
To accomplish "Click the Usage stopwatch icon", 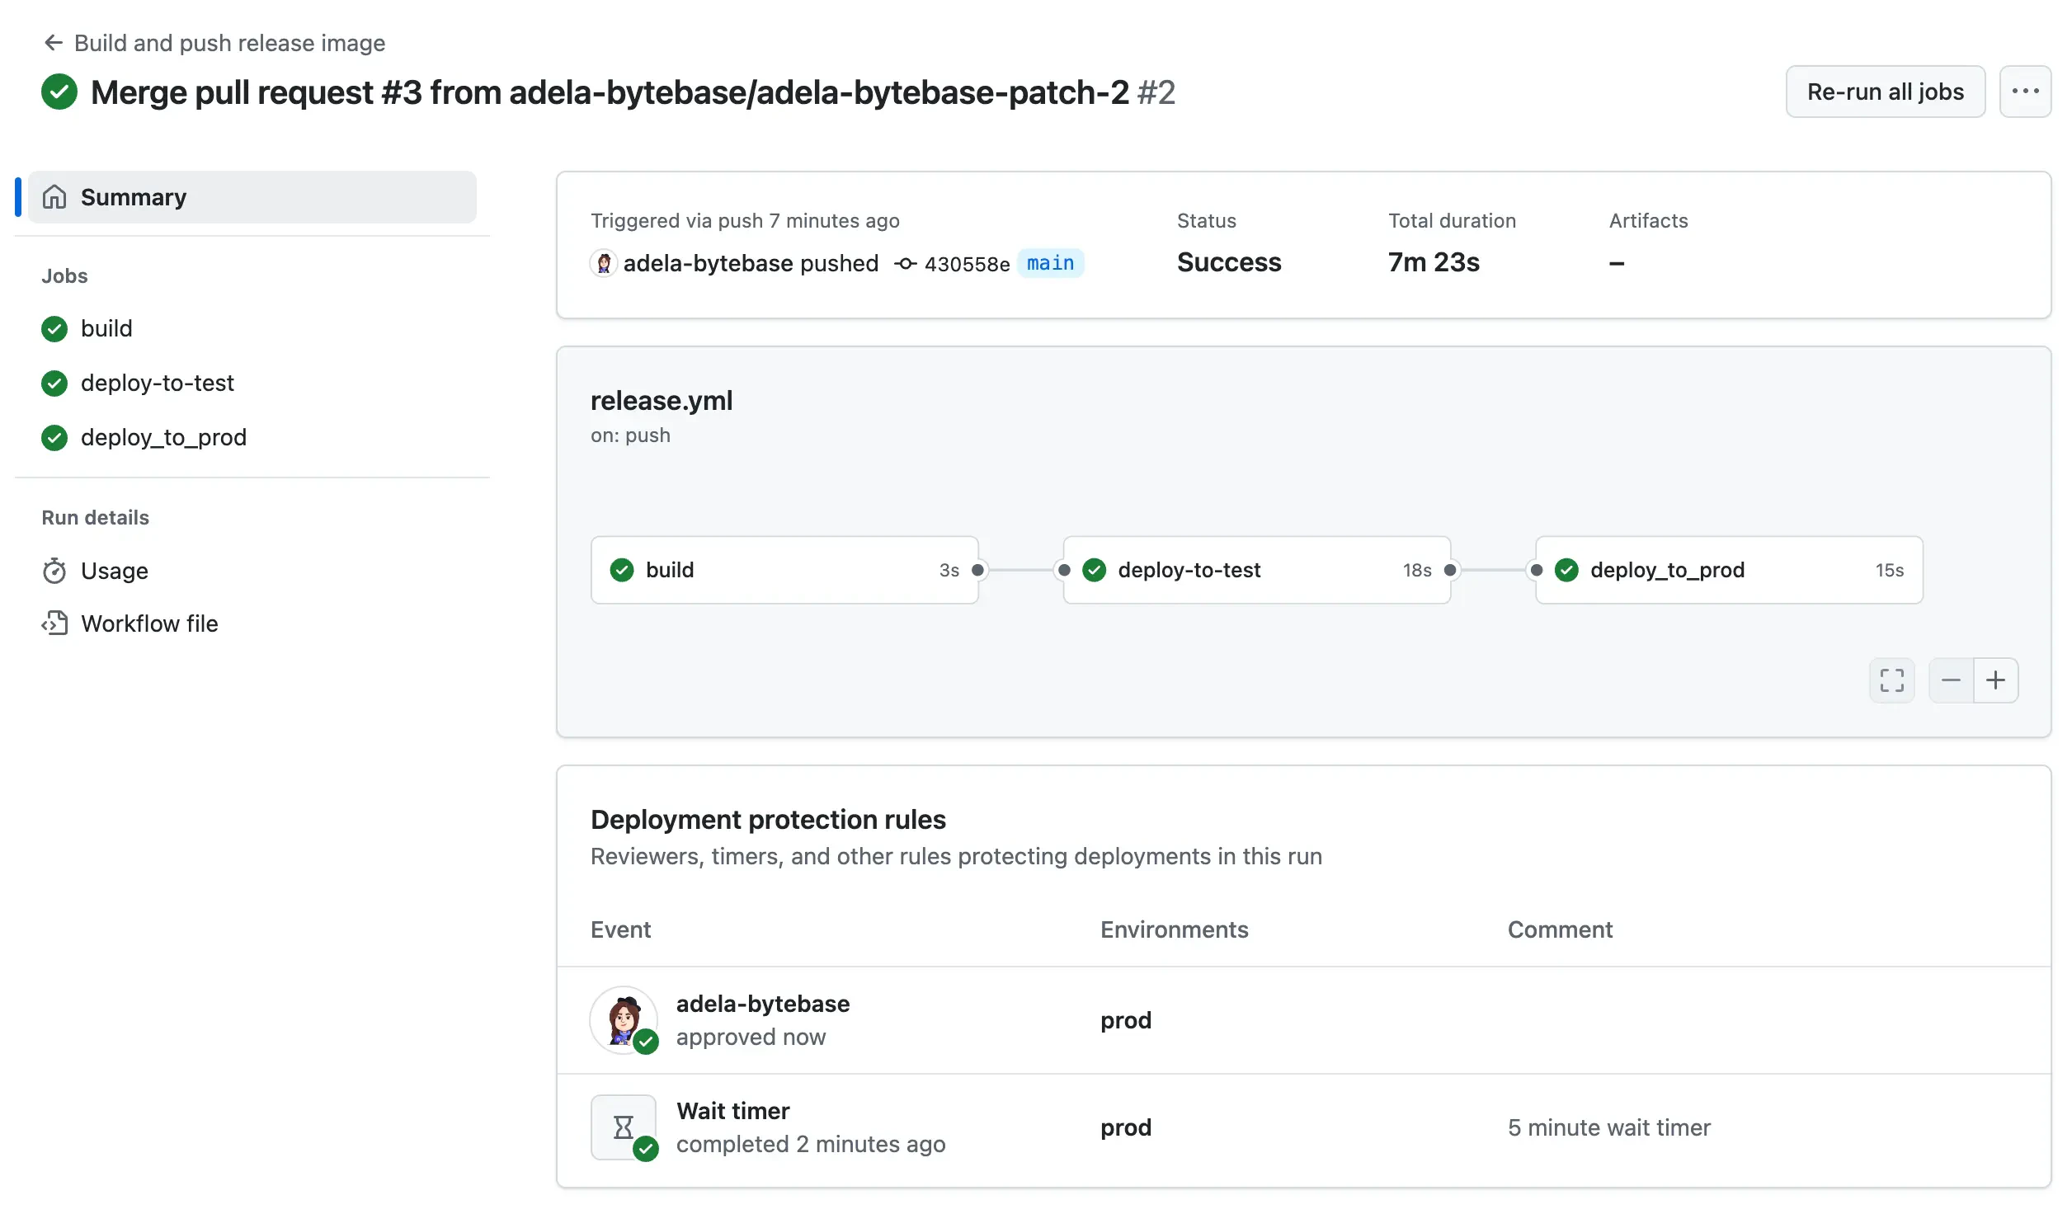I will point(54,571).
